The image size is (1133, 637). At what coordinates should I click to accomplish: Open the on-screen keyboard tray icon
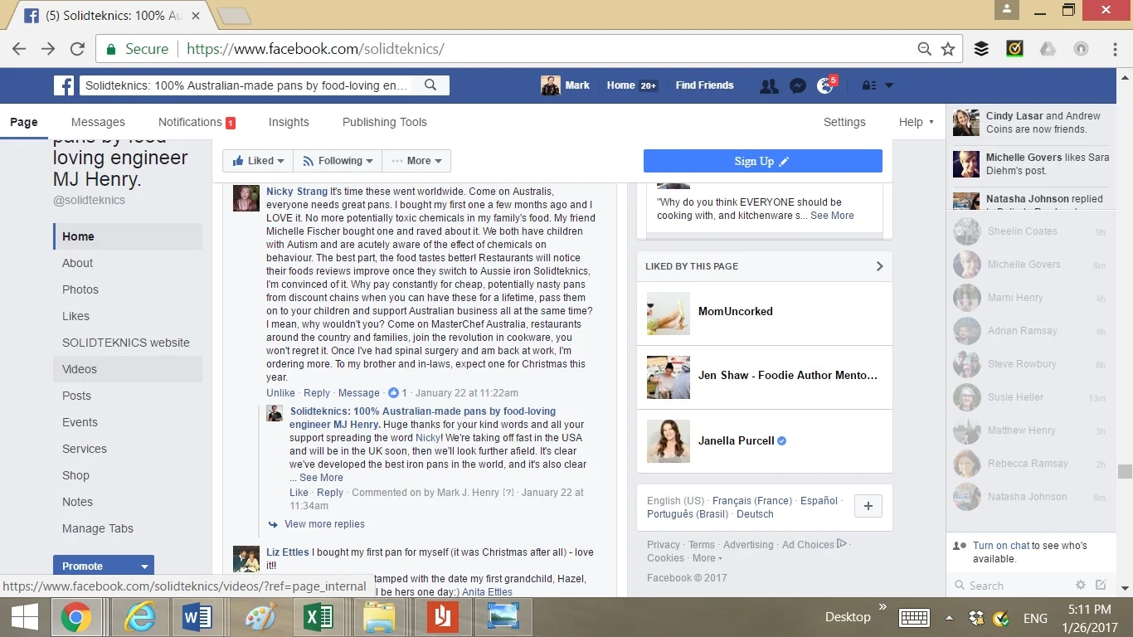click(x=914, y=617)
